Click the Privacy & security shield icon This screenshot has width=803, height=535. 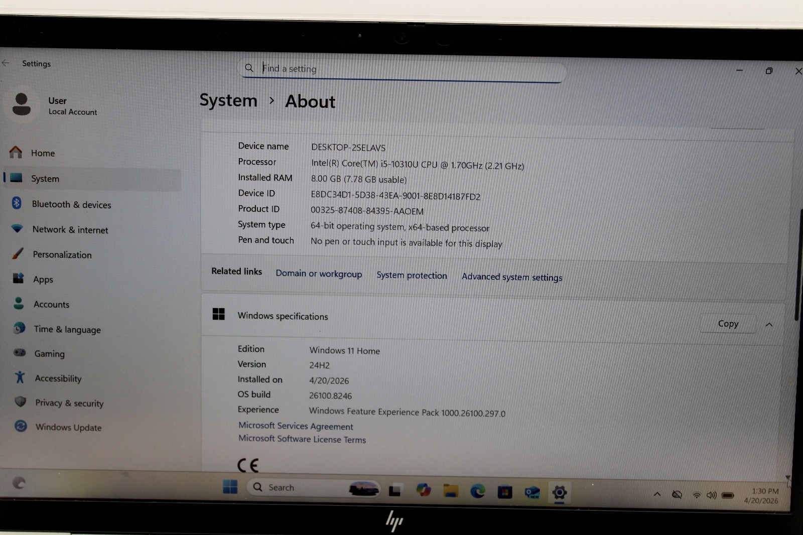pos(21,402)
